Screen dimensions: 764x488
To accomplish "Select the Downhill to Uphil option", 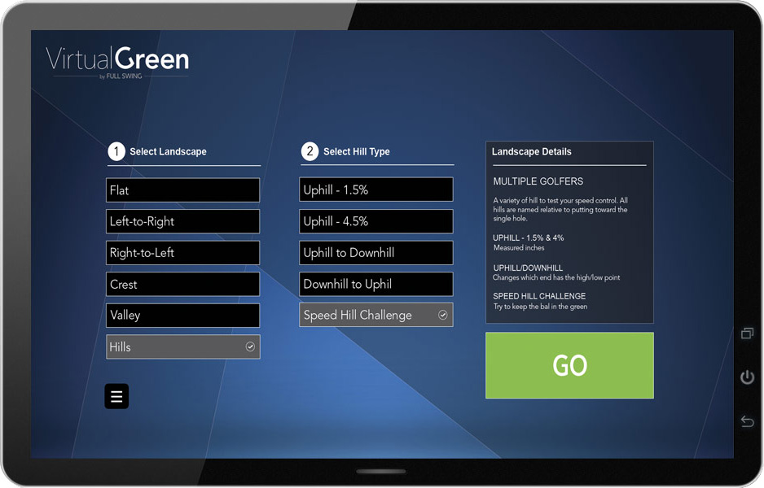I will (x=375, y=284).
